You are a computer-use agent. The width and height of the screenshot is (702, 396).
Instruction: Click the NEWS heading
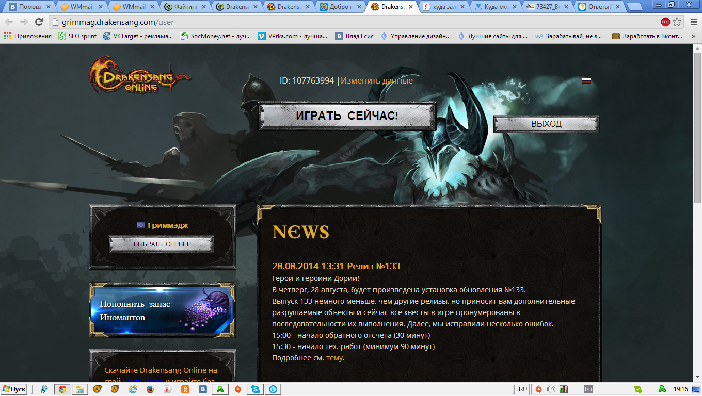click(x=300, y=233)
